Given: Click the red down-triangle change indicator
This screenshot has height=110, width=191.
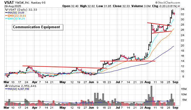Looking at the screenshot, I should point(179,6).
